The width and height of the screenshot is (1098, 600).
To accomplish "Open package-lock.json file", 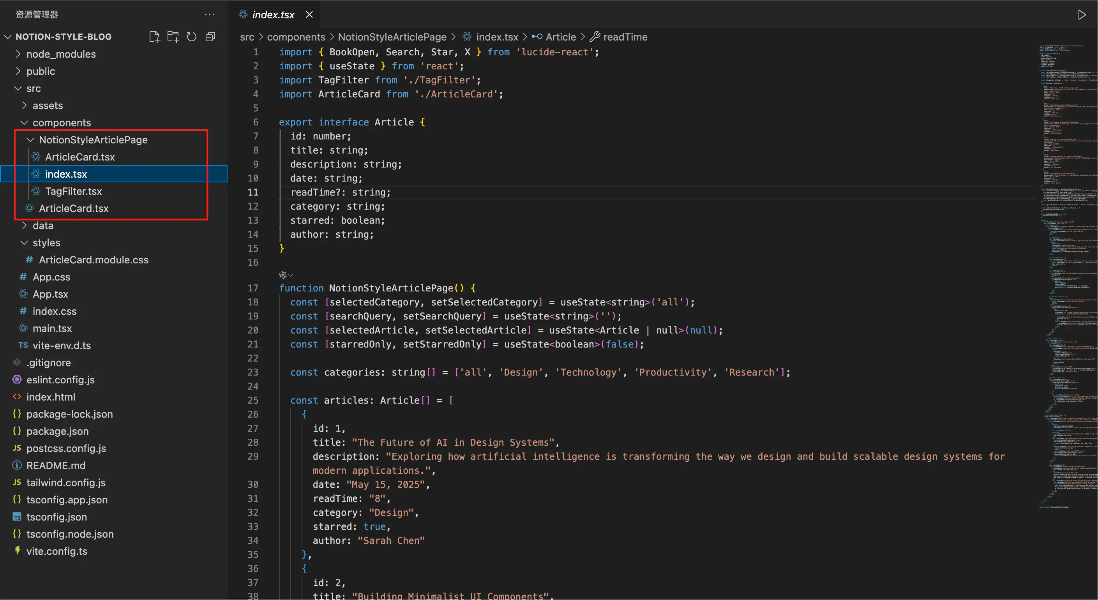I will coord(69,414).
